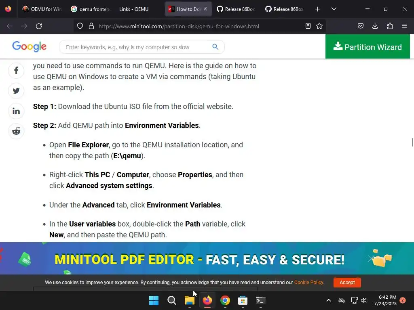414x310 pixels.
Task: Click the 'E:\qemu' path text
Action: coord(127,156)
